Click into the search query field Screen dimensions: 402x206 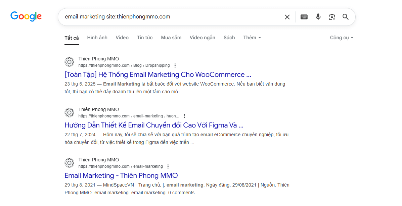click(168, 17)
